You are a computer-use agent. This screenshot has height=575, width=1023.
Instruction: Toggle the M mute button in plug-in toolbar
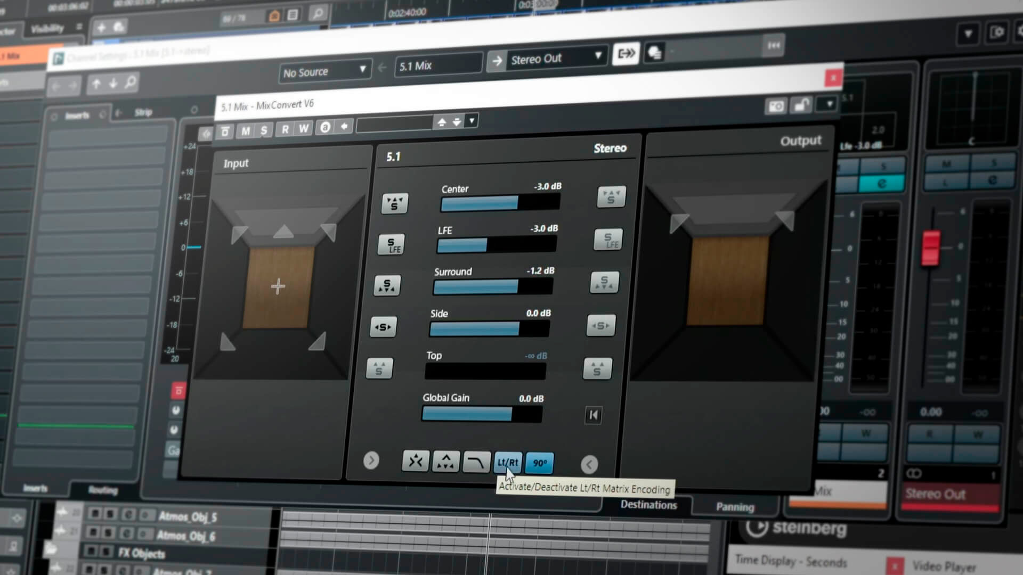click(246, 130)
